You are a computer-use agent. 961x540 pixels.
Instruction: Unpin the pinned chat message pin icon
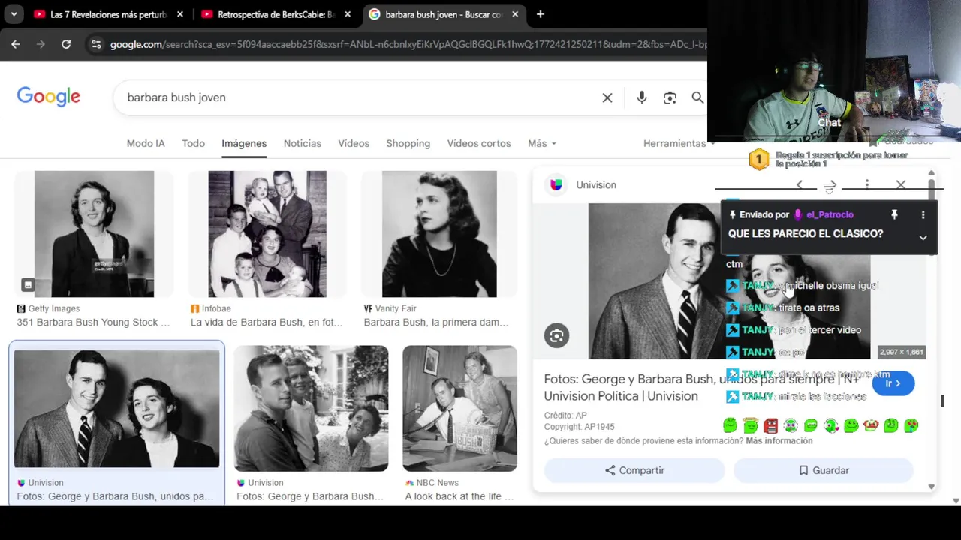pyautogui.click(x=894, y=214)
